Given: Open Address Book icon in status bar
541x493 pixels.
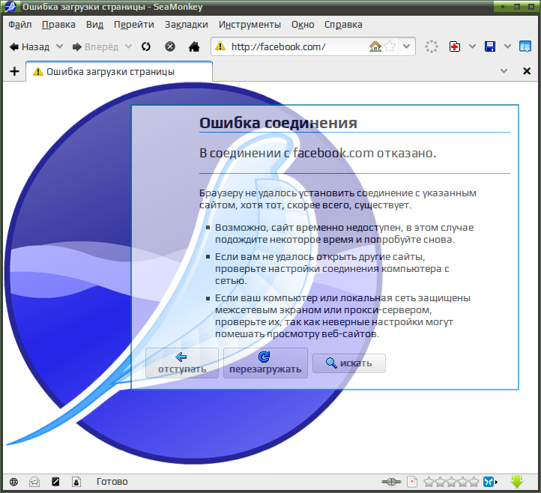Looking at the screenshot, I should (x=76, y=482).
